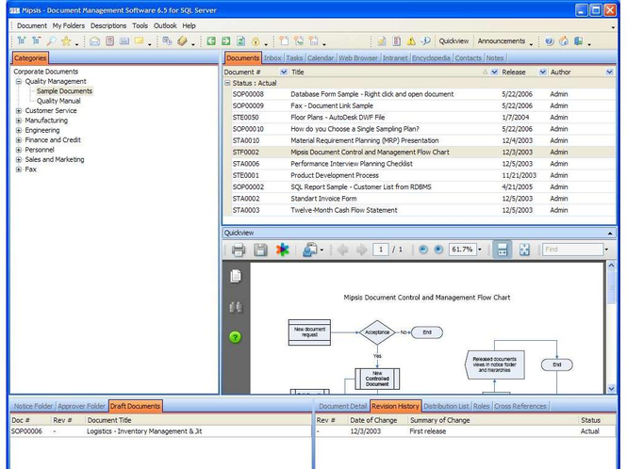
Task: Open the Outlook menu
Action: coord(165,25)
